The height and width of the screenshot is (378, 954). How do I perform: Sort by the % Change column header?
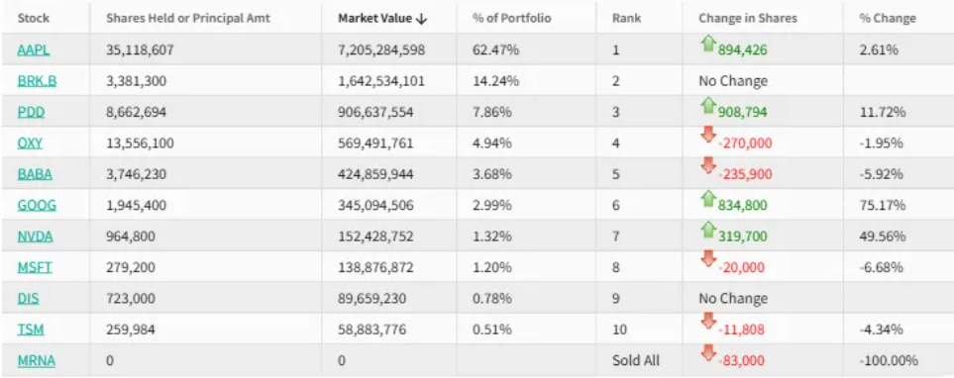[x=887, y=18]
